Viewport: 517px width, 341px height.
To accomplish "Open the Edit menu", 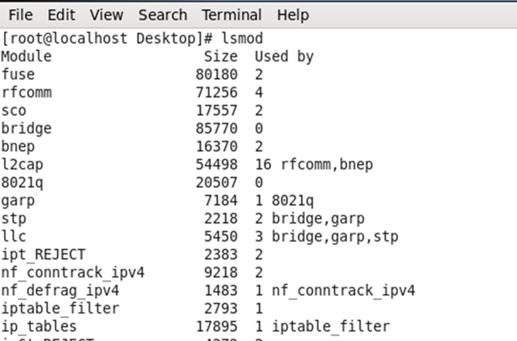I will coord(61,15).
